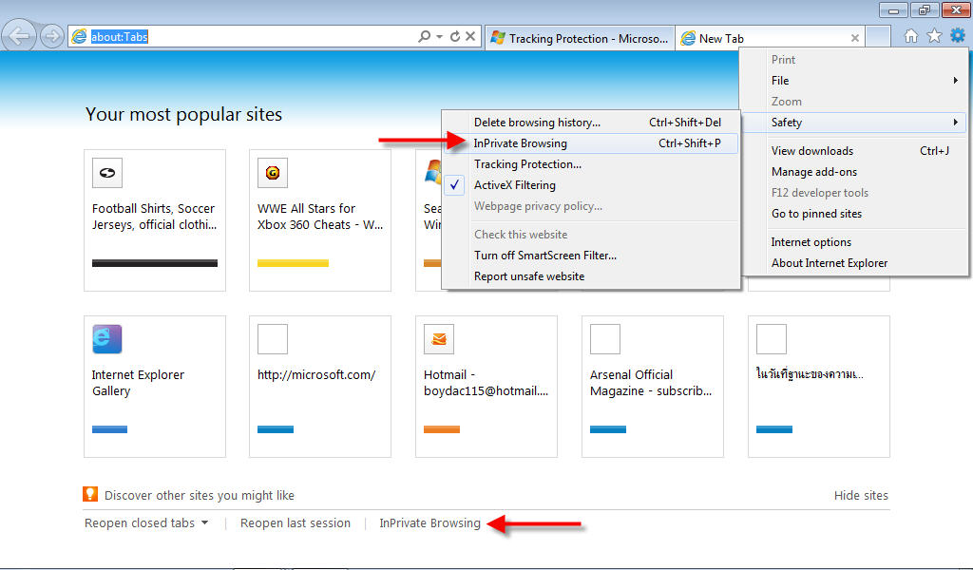The height and width of the screenshot is (570, 973).
Task: Click the Hotmail envelope tile icon
Action: click(439, 339)
